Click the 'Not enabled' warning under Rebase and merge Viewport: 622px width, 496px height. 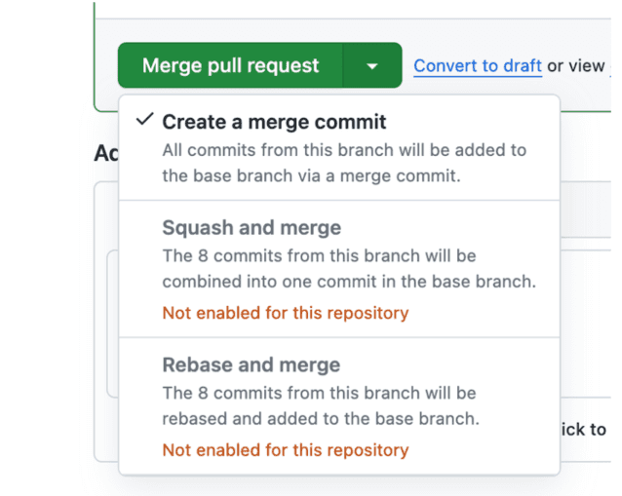coord(285,450)
